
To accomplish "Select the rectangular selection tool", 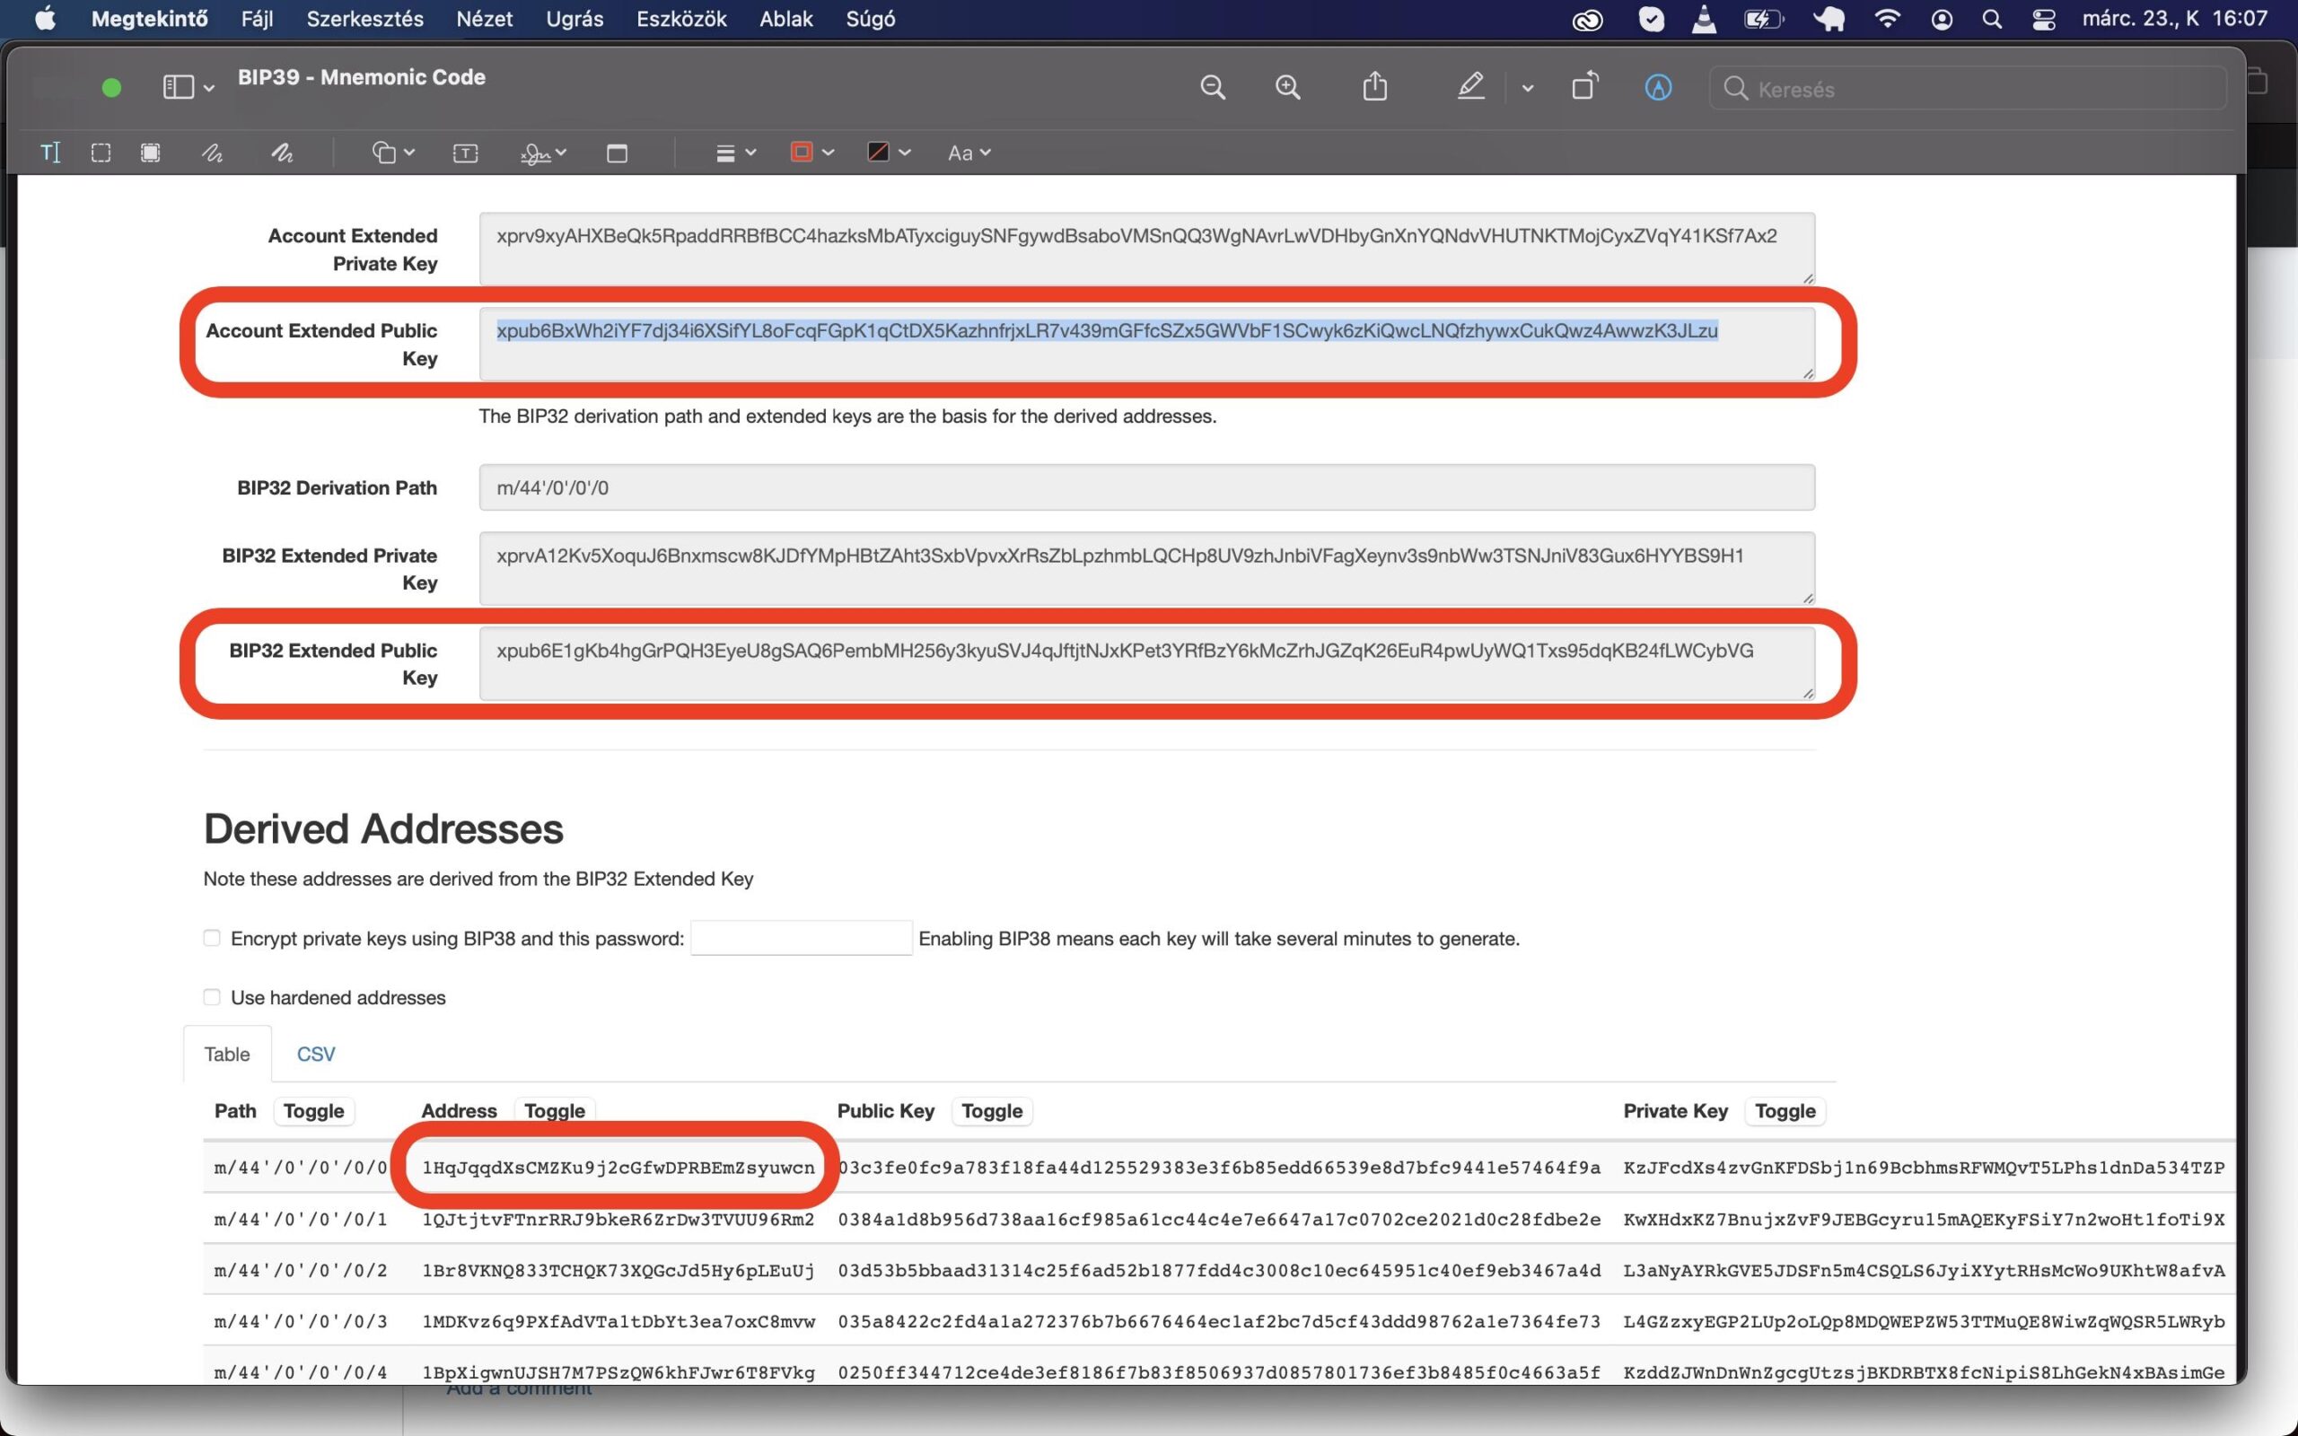I will tap(101, 153).
